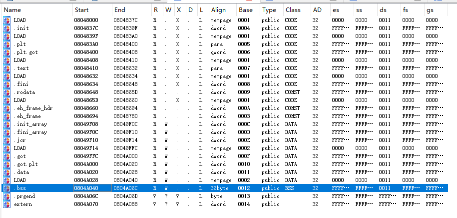Click the segment icon beside .bss
The width and height of the screenshot is (457, 218).
tap(6, 188)
